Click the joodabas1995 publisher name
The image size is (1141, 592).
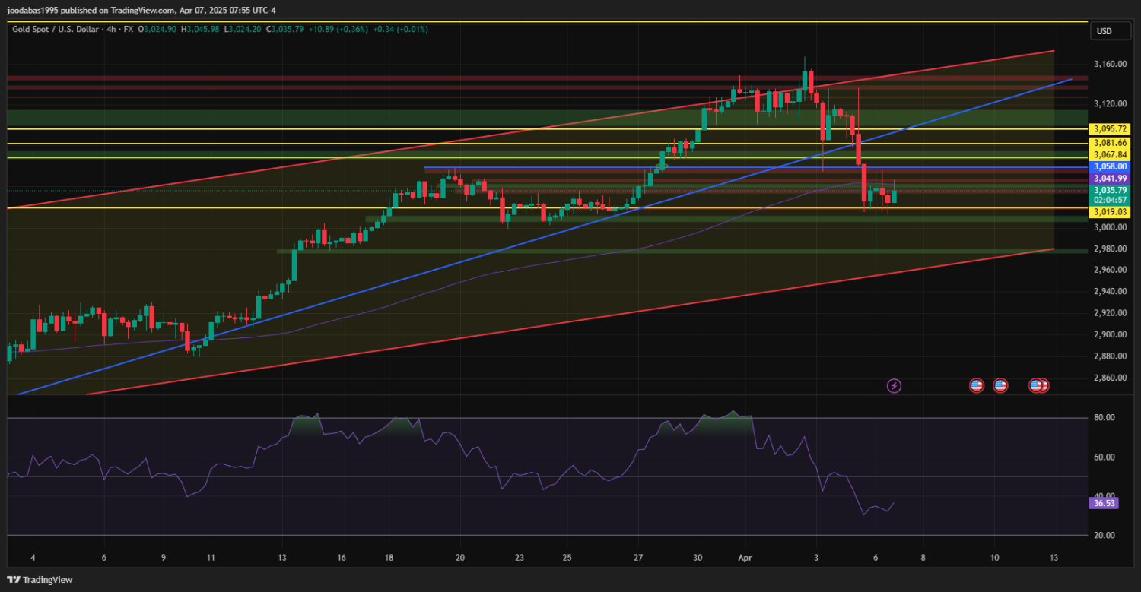click(33, 12)
